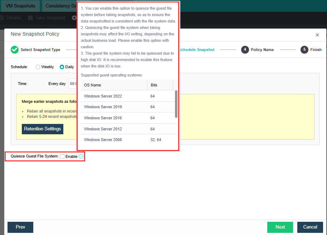This screenshot has width=327, height=235.
Task: Click the Disable icon in the toolbar
Action: pos(1,18)
